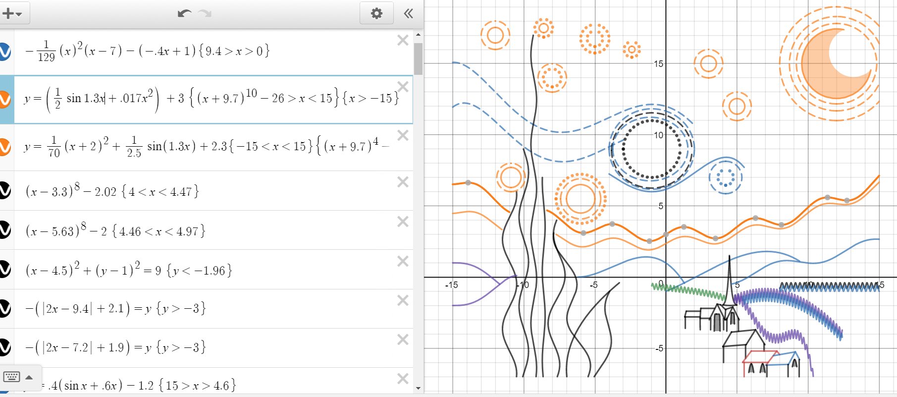This screenshot has height=397, width=897.
Task: Click the Undo arrow
Action: coord(184,13)
